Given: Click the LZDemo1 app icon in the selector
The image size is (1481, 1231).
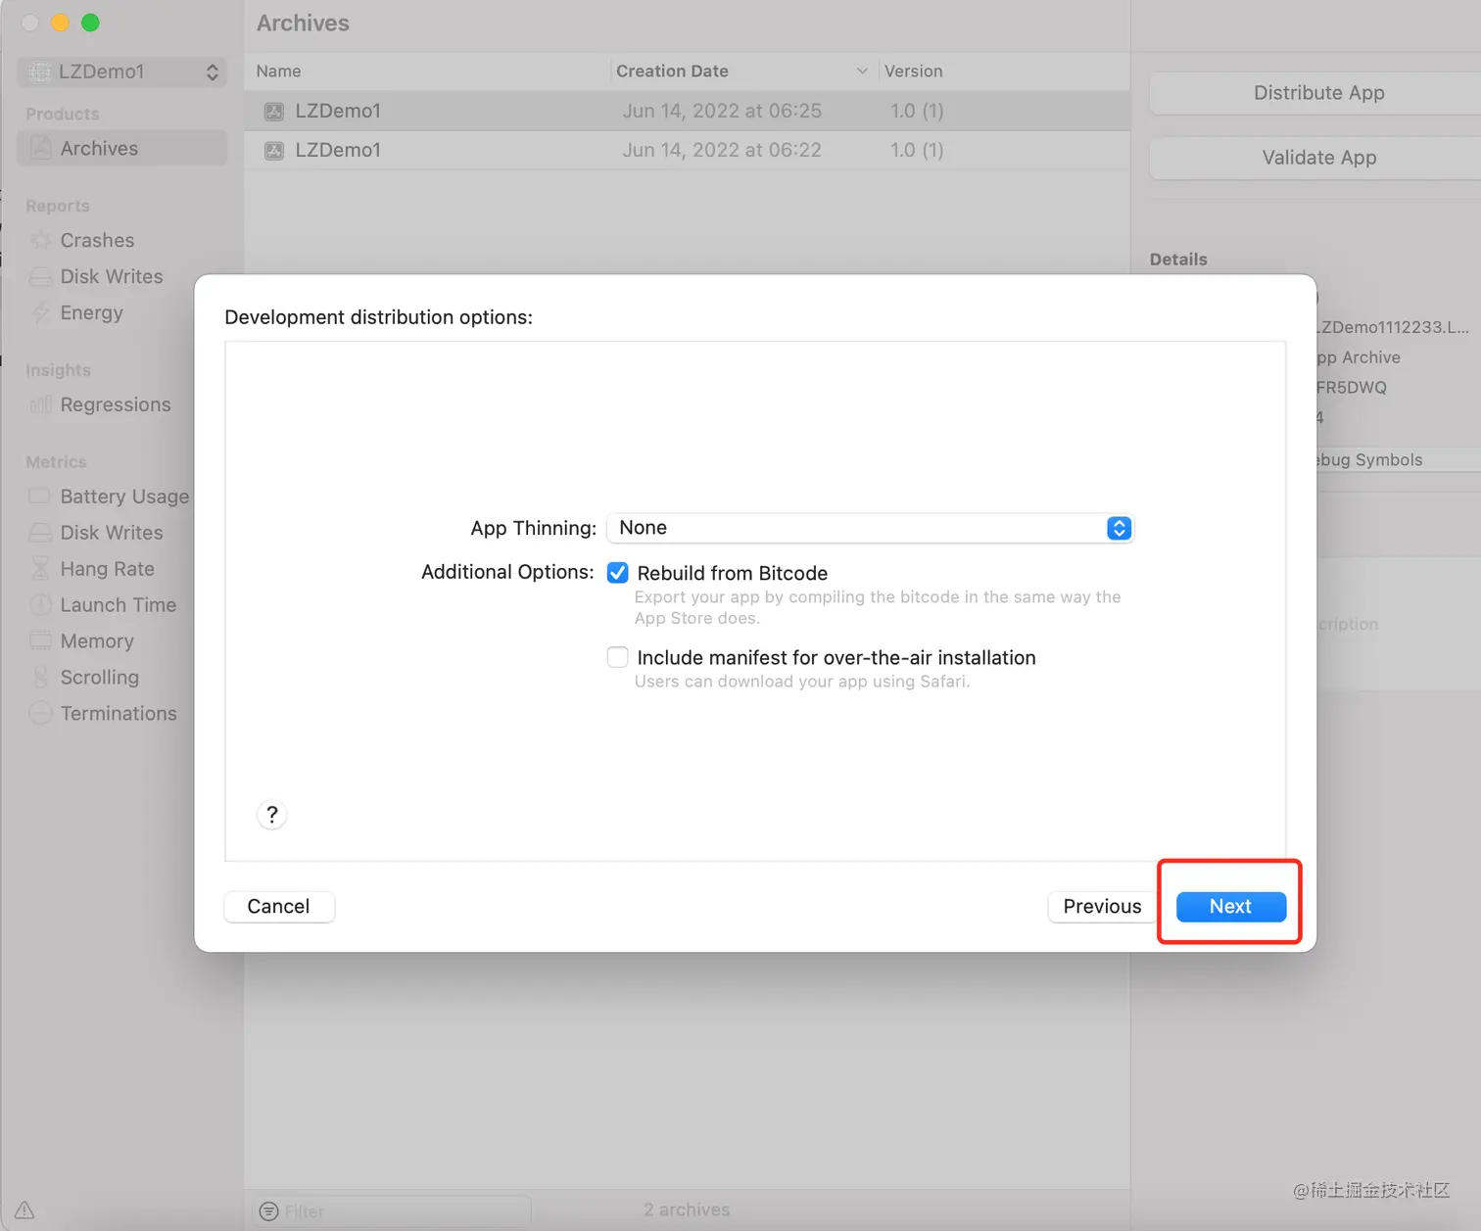Looking at the screenshot, I should (x=40, y=71).
